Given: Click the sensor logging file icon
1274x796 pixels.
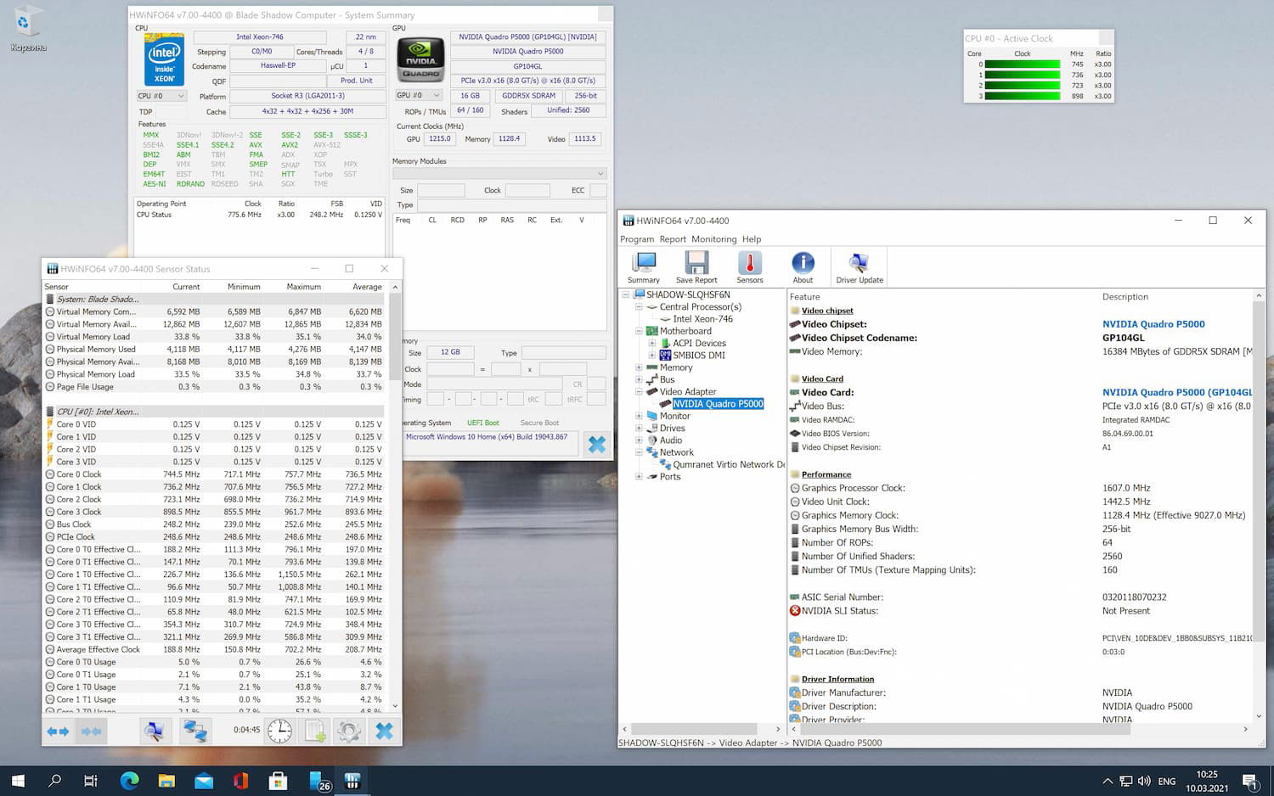Looking at the screenshot, I should pos(315,731).
